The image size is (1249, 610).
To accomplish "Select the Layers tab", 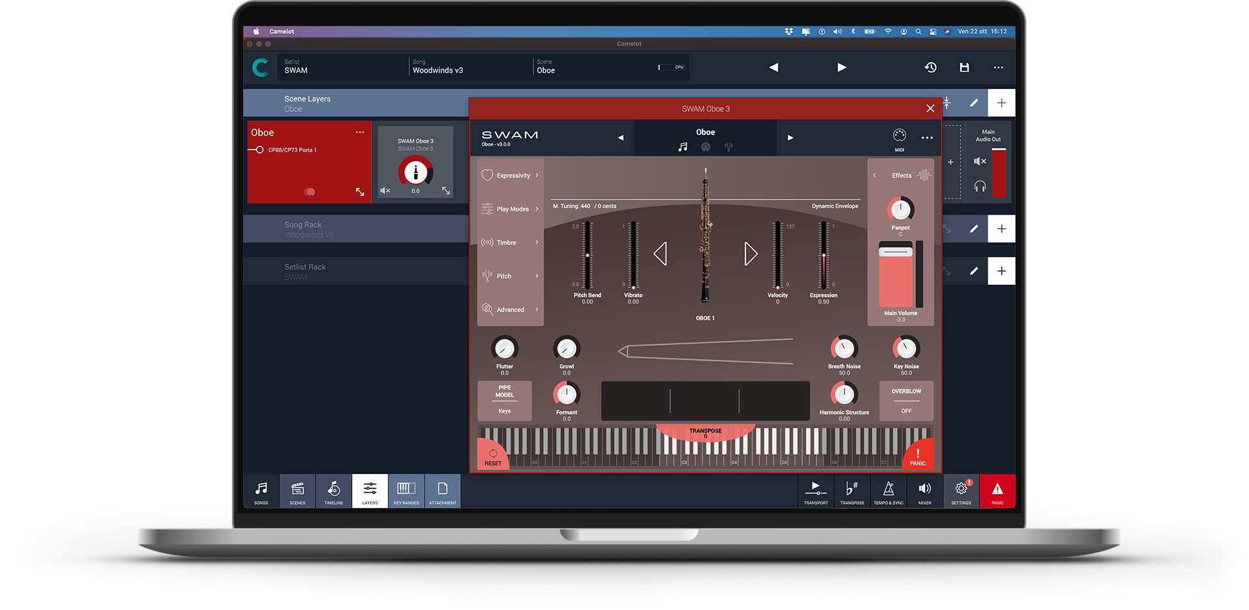I will pos(370,491).
